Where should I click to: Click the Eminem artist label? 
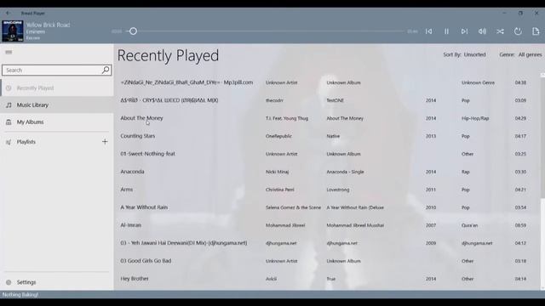[36, 31]
